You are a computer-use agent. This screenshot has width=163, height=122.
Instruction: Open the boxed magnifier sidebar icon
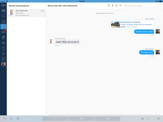click(x=4, y=59)
